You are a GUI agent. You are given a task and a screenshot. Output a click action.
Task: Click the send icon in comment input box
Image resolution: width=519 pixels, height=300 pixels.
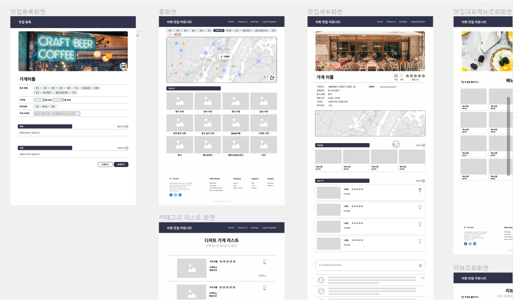pyautogui.click(x=420, y=265)
